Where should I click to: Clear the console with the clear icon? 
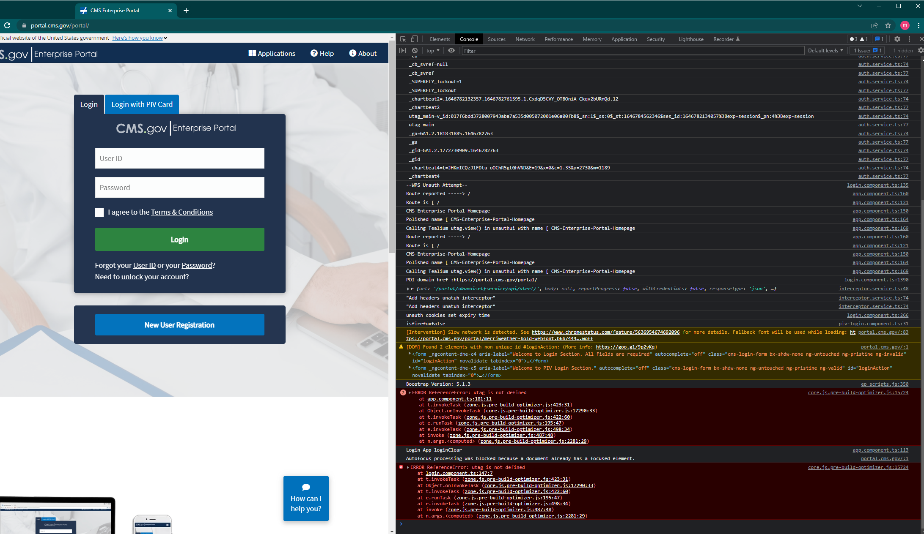tap(415, 50)
